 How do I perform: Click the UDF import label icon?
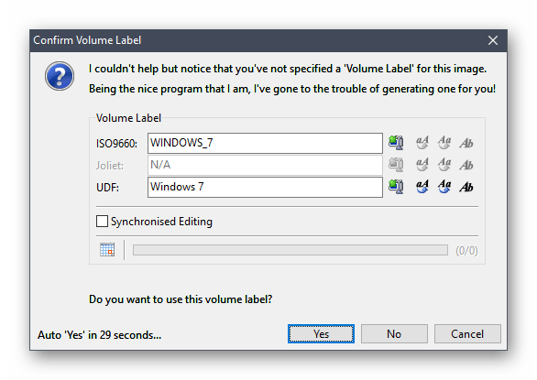pos(396,187)
